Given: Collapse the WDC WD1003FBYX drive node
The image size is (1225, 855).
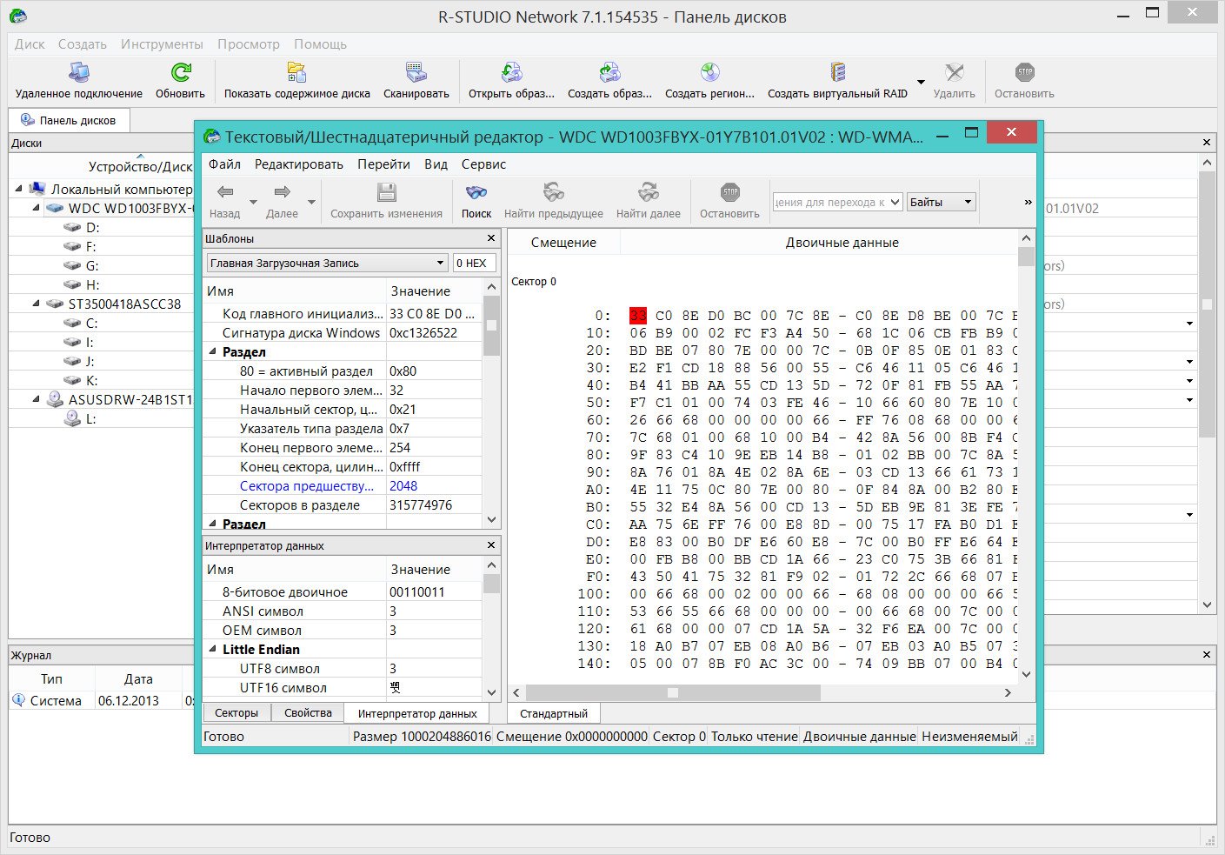Looking at the screenshot, I should point(36,208).
